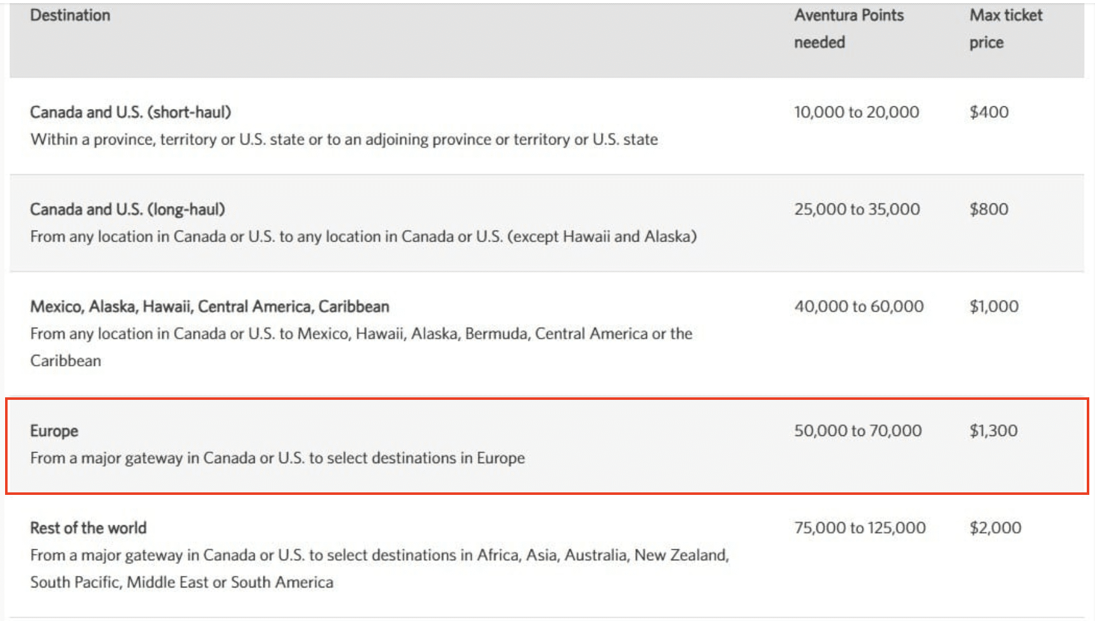Click the $400 max ticket price
Viewport: 1095px width, 621px height.
click(x=989, y=112)
